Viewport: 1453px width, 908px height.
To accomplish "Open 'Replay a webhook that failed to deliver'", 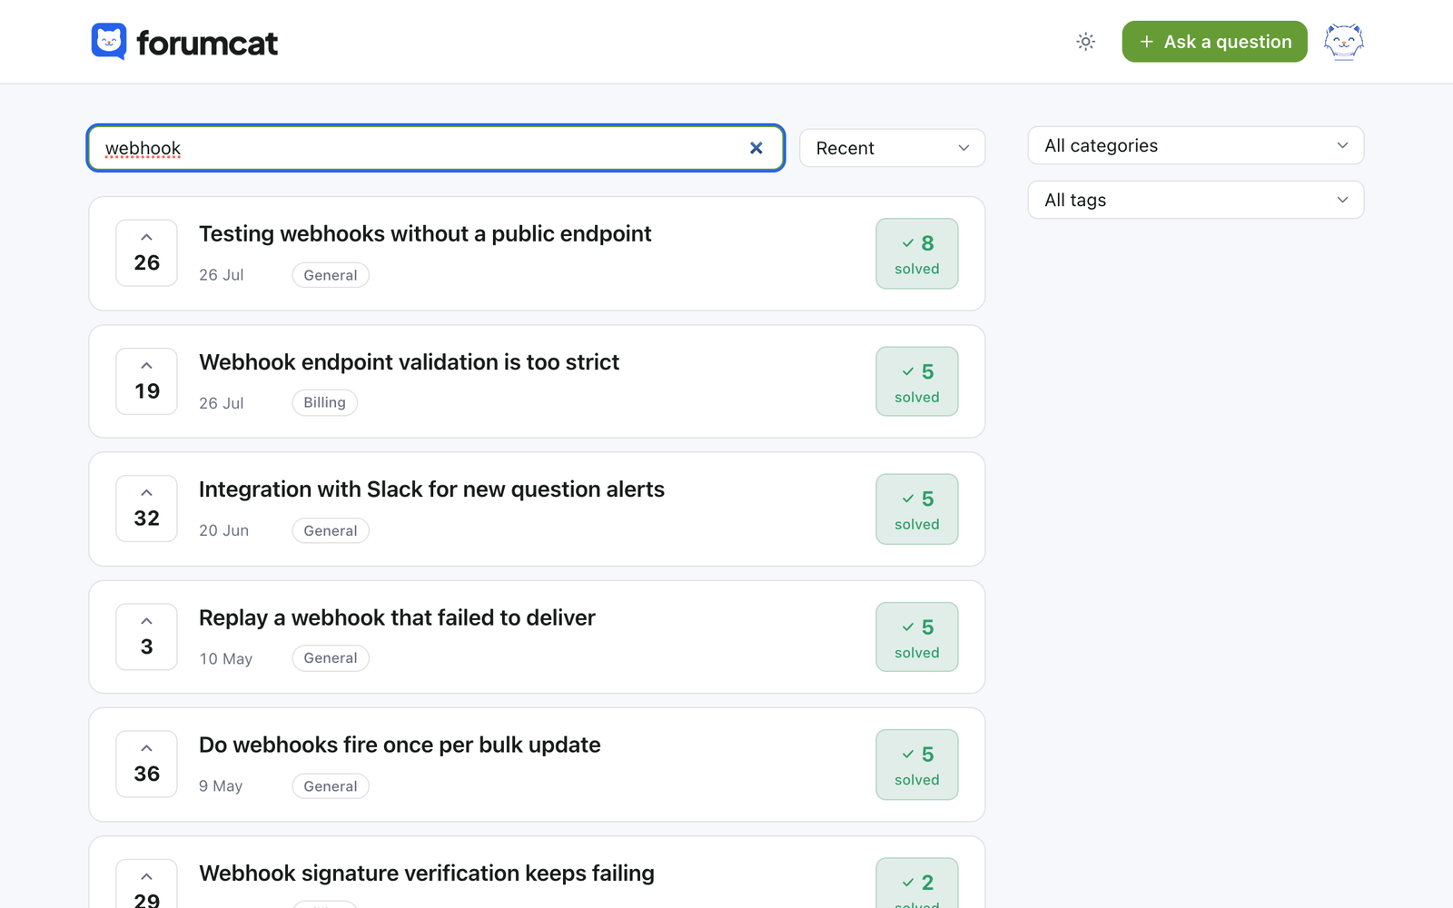I will (x=397, y=617).
